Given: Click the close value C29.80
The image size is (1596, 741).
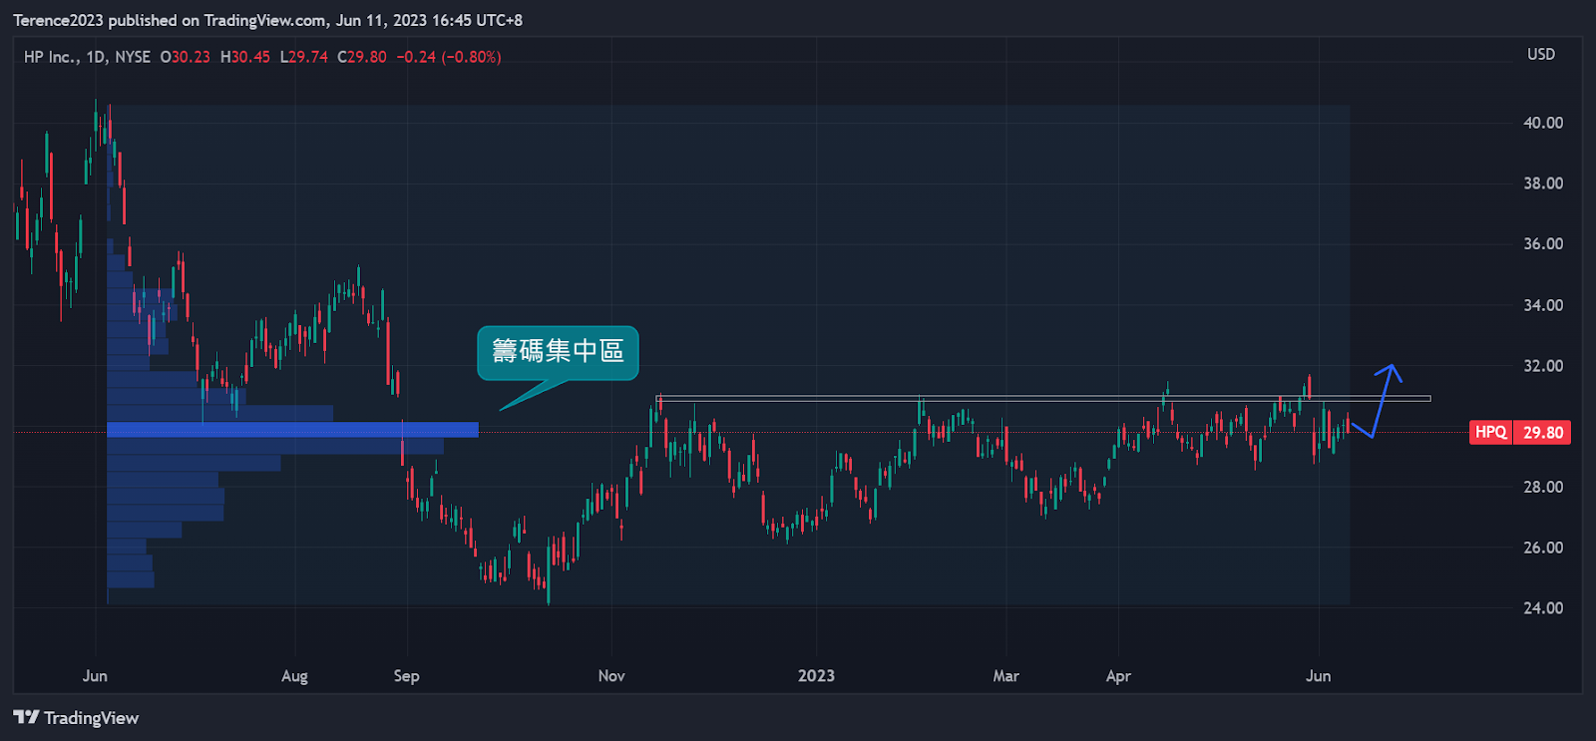Looking at the screenshot, I should tap(362, 57).
